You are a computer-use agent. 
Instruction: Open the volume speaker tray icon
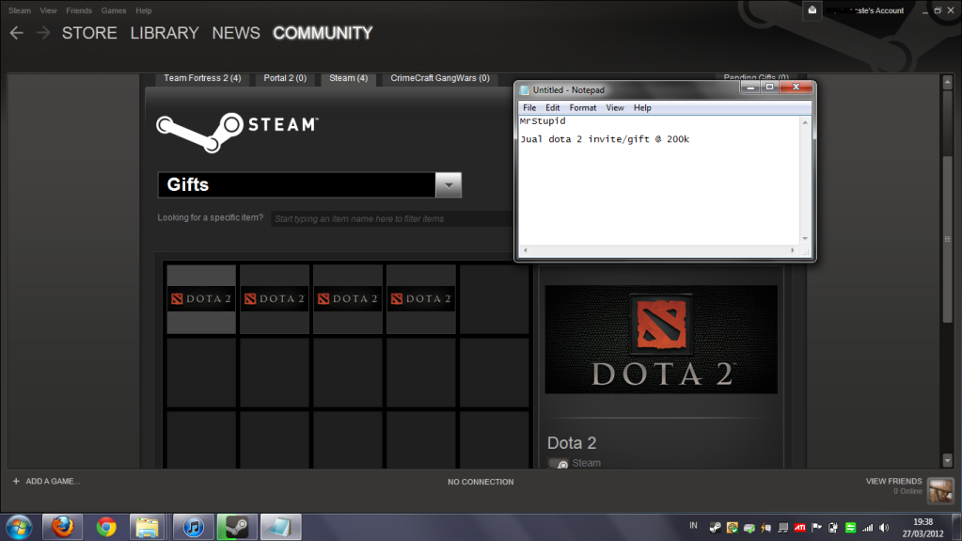pos(884,528)
